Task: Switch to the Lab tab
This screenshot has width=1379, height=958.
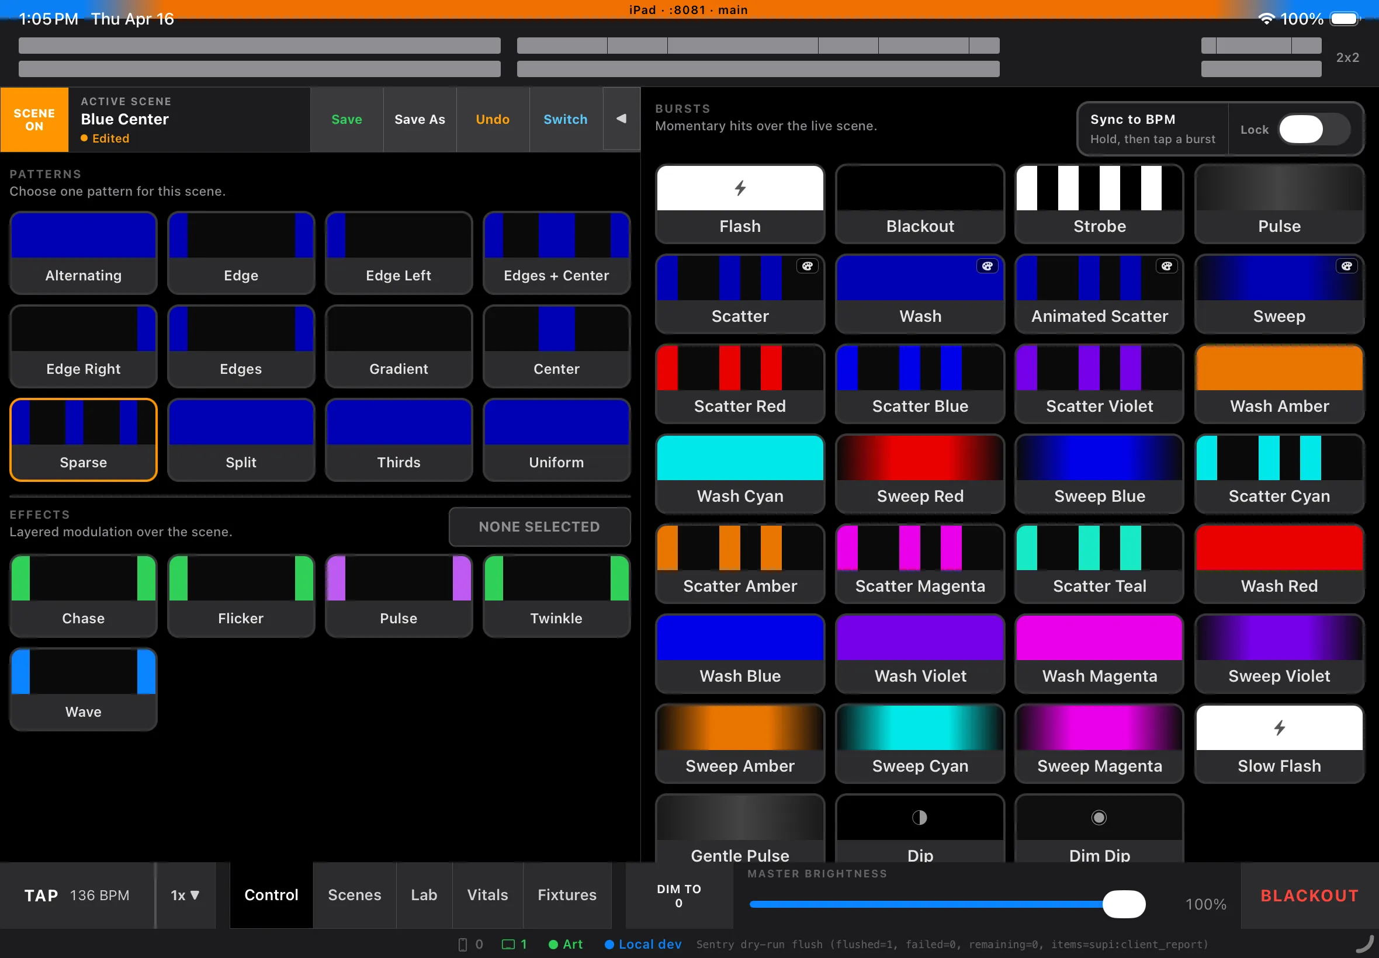Action: [x=424, y=895]
